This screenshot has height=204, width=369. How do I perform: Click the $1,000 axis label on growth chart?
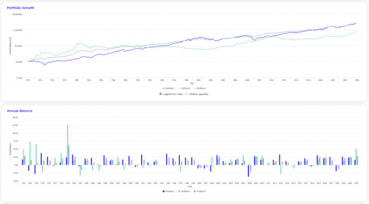pyautogui.click(x=19, y=78)
